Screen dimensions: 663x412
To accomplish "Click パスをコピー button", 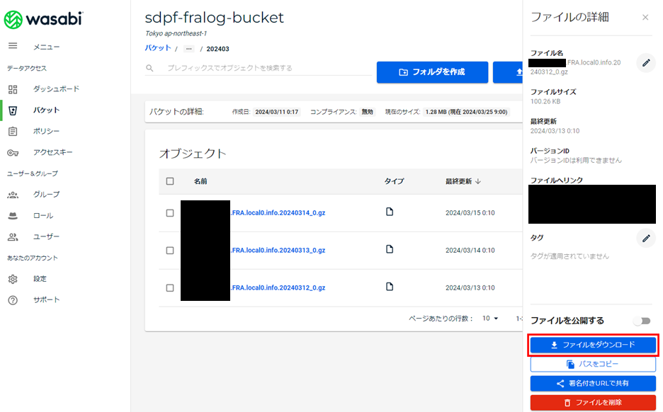I will 593,364.
